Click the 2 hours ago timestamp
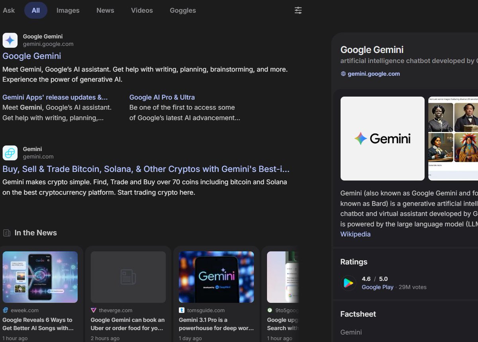 [105, 338]
